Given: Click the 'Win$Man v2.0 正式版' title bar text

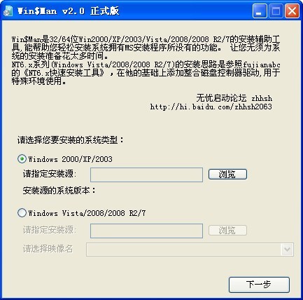Looking at the screenshot, I should click(x=68, y=11).
